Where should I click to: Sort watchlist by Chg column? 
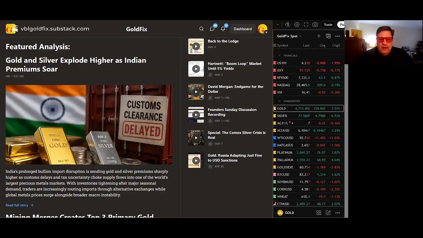(x=323, y=45)
